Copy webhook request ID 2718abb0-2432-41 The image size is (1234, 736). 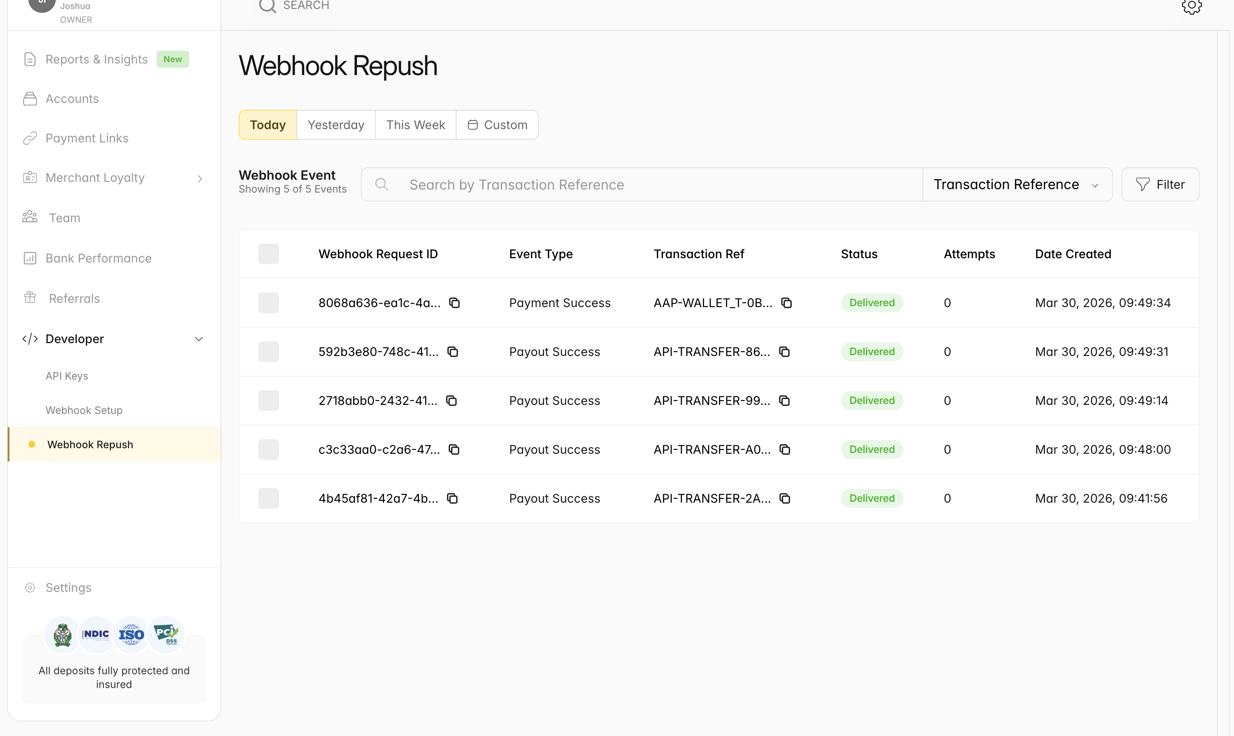[x=451, y=400]
